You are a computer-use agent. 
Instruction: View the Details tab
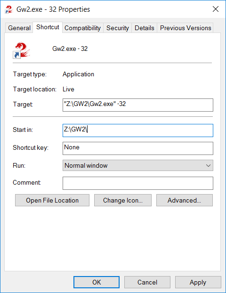[x=145, y=28]
